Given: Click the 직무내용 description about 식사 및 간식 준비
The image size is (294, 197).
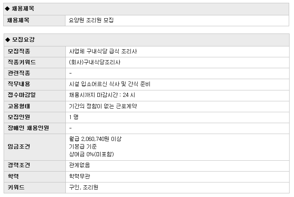Looking at the screenshot, I should [x=110, y=84].
